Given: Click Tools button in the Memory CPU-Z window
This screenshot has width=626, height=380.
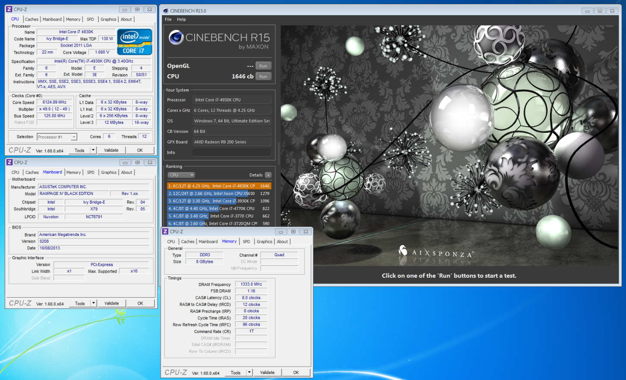Looking at the screenshot, I should coord(236,372).
